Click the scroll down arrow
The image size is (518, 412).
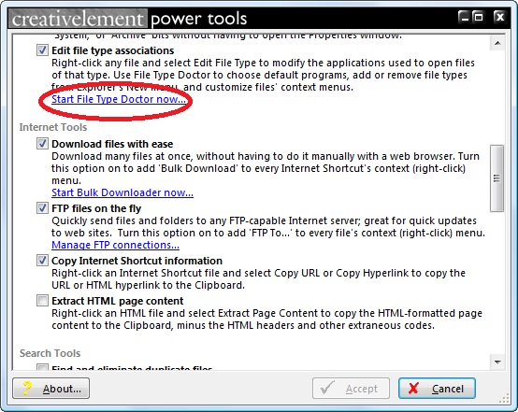pos(497,362)
